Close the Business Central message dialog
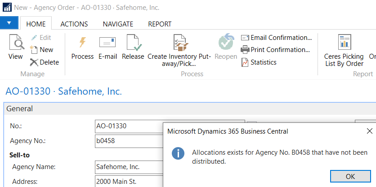This screenshot has height=187, width=376. click(369, 131)
